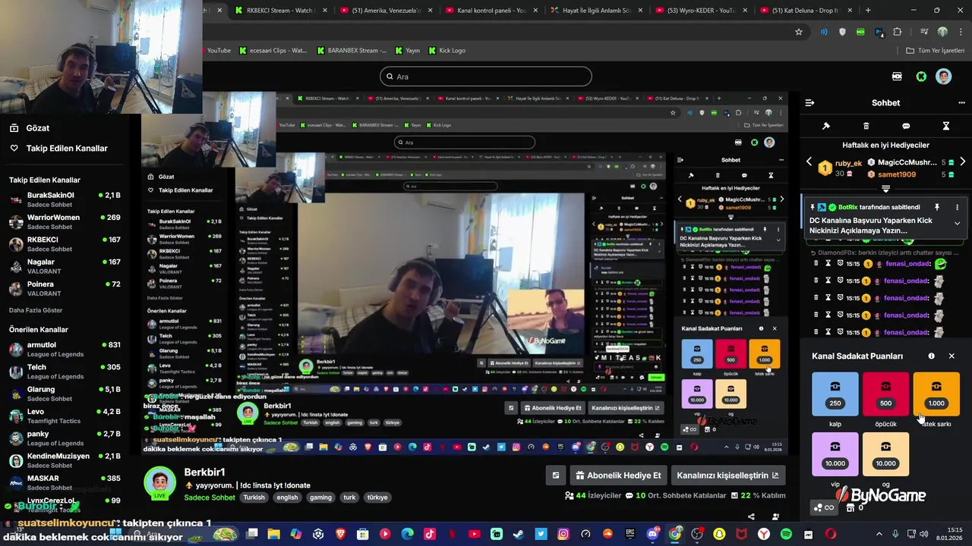Click the english tag under Berkbir1
The height and width of the screenshot is (546, 972).
287,497
